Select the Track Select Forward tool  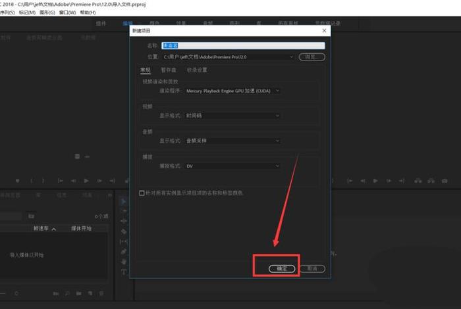click(124, 211)
